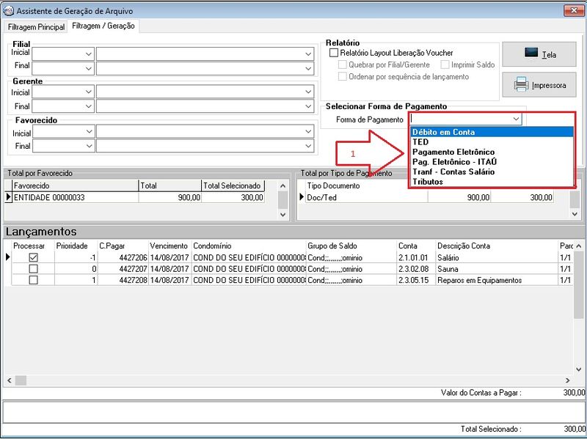This screenshot has height=439, width=587.
Task: Select the Filtragem / Geração tab
Action: [x=103, y=26]
